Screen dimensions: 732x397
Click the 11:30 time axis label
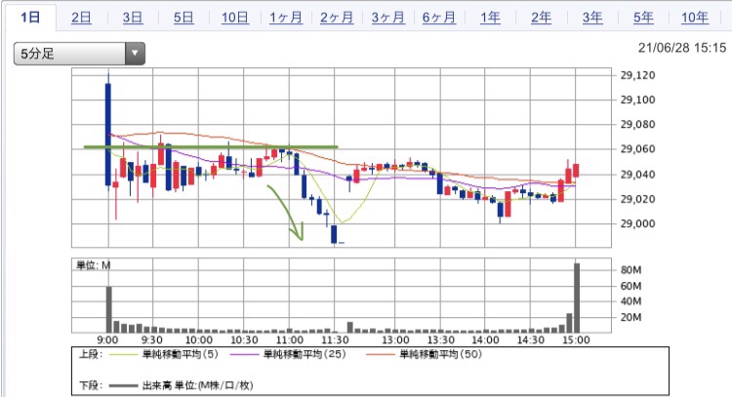tap(335, 340)
